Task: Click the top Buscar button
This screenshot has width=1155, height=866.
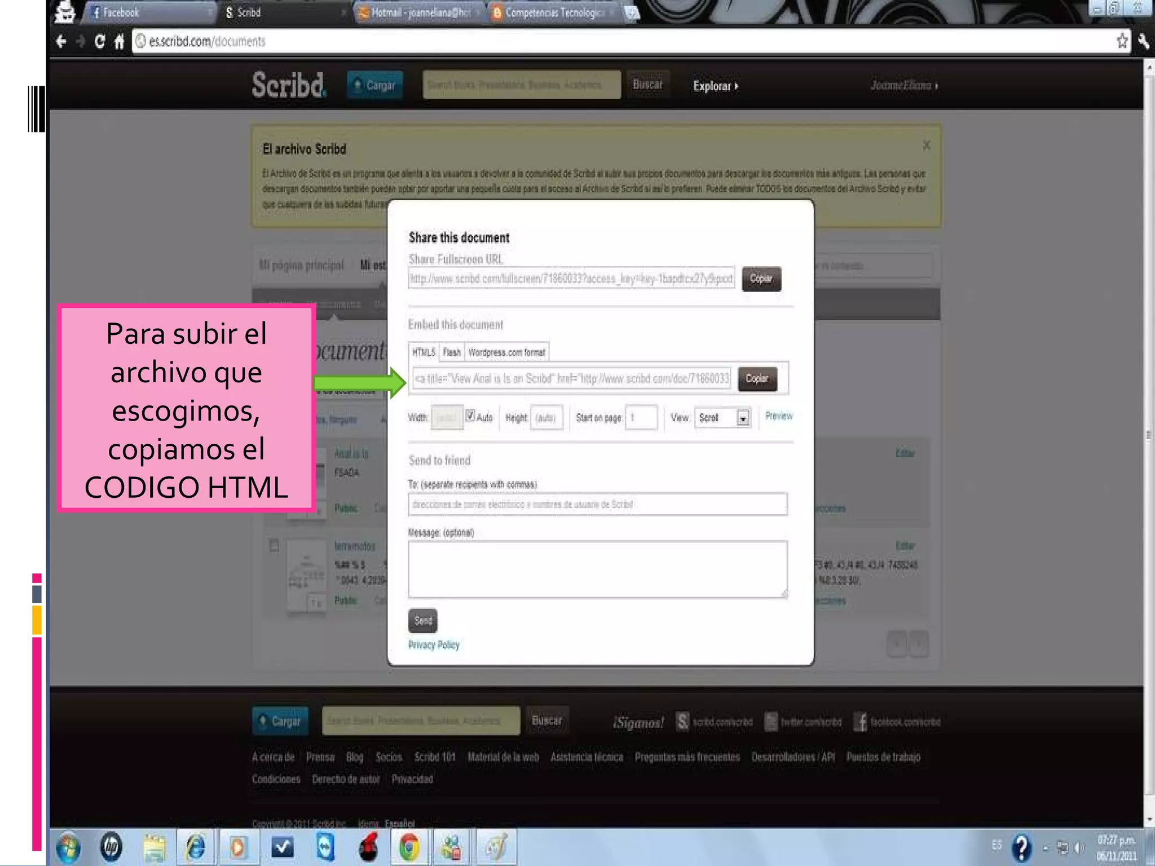Action: (x=647, y=85)
